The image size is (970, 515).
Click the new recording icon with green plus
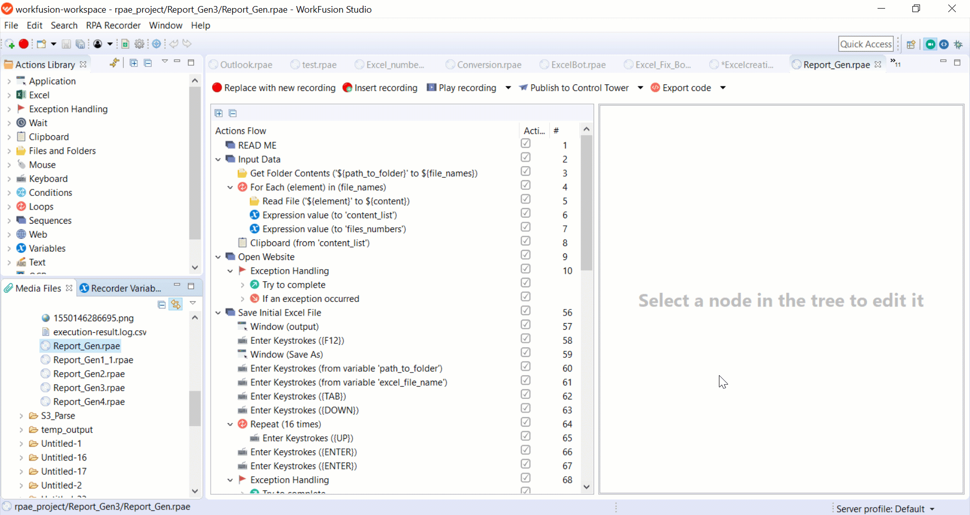[10, 44]
